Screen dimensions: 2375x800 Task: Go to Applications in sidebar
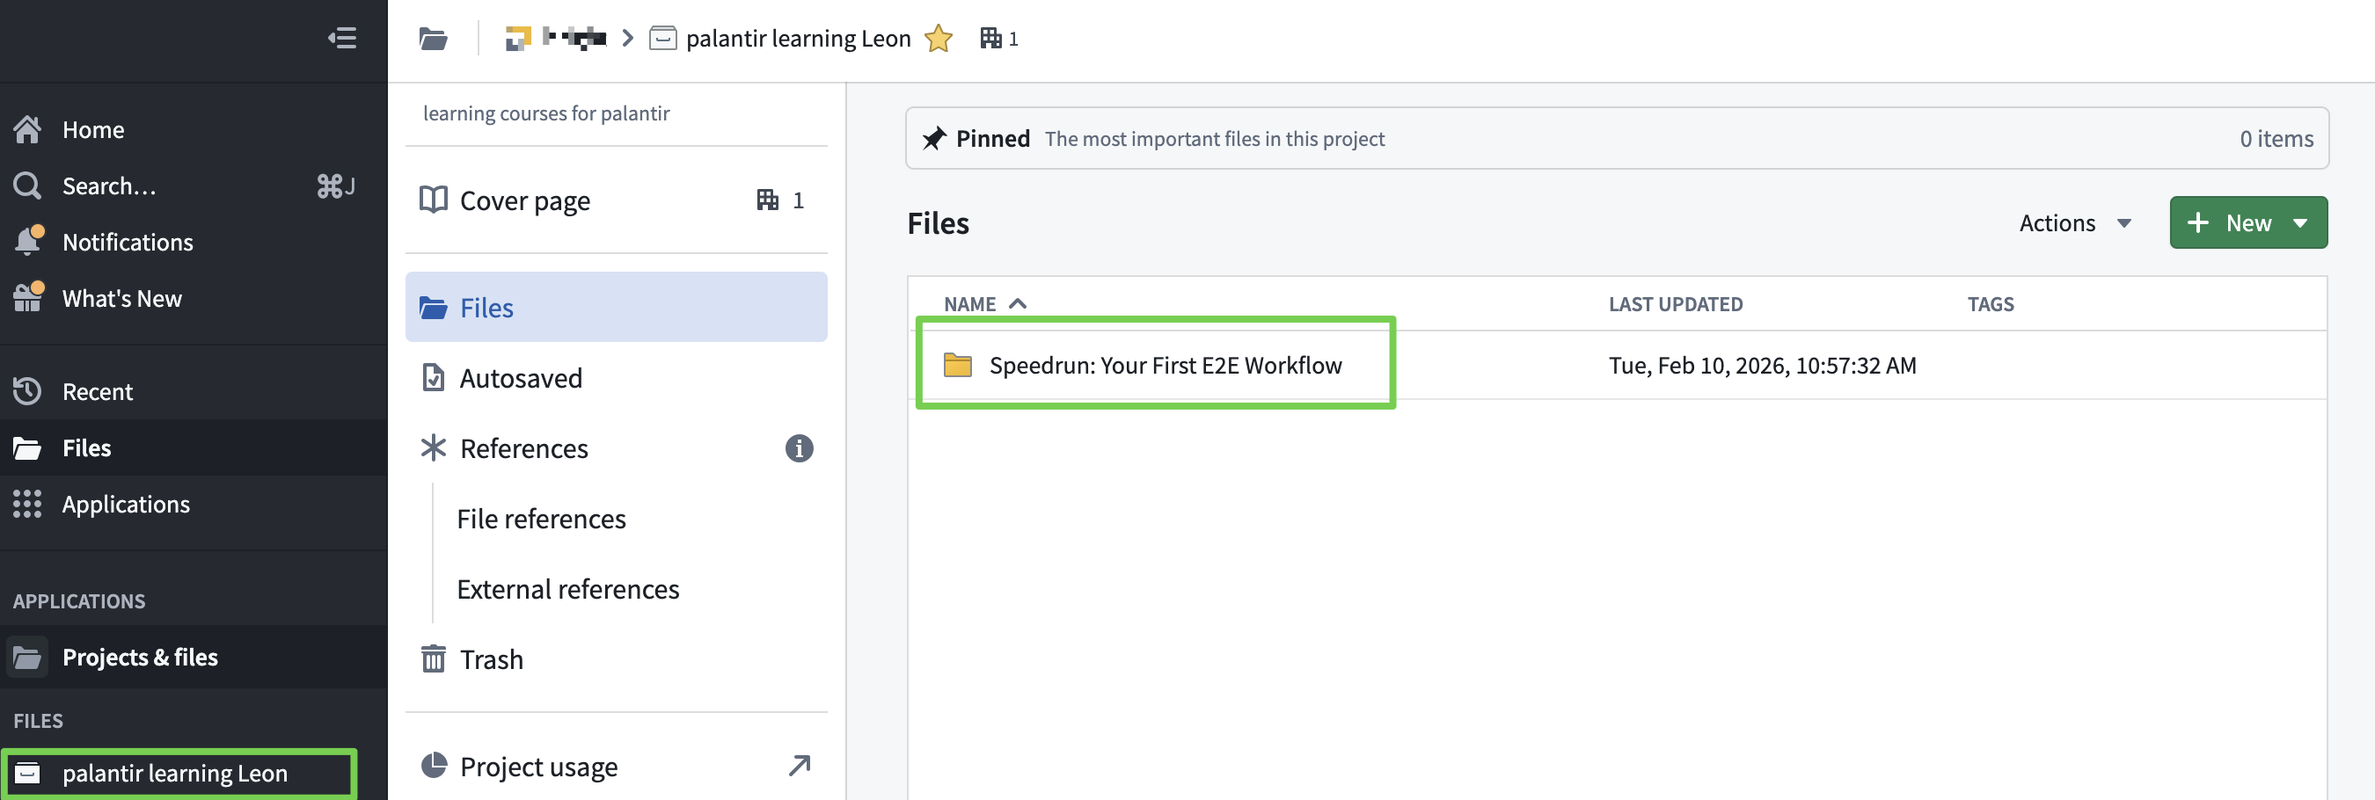tap(126, 504)
